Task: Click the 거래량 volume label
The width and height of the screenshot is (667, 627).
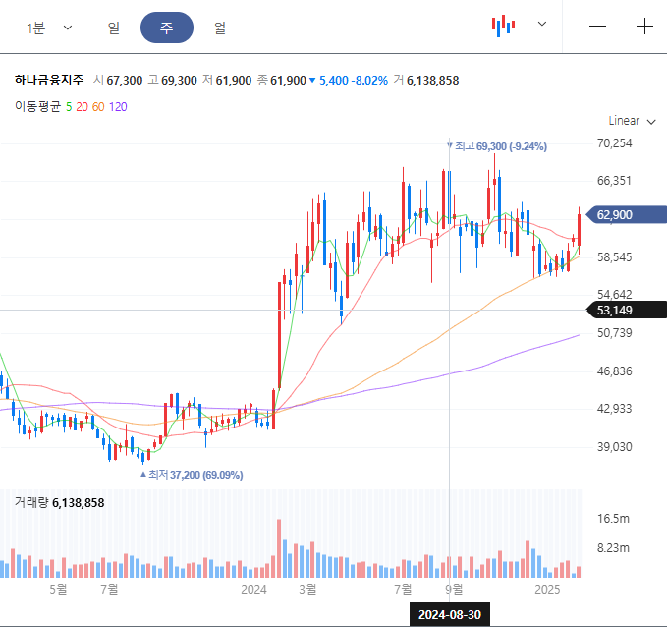Action: (31, 503)
